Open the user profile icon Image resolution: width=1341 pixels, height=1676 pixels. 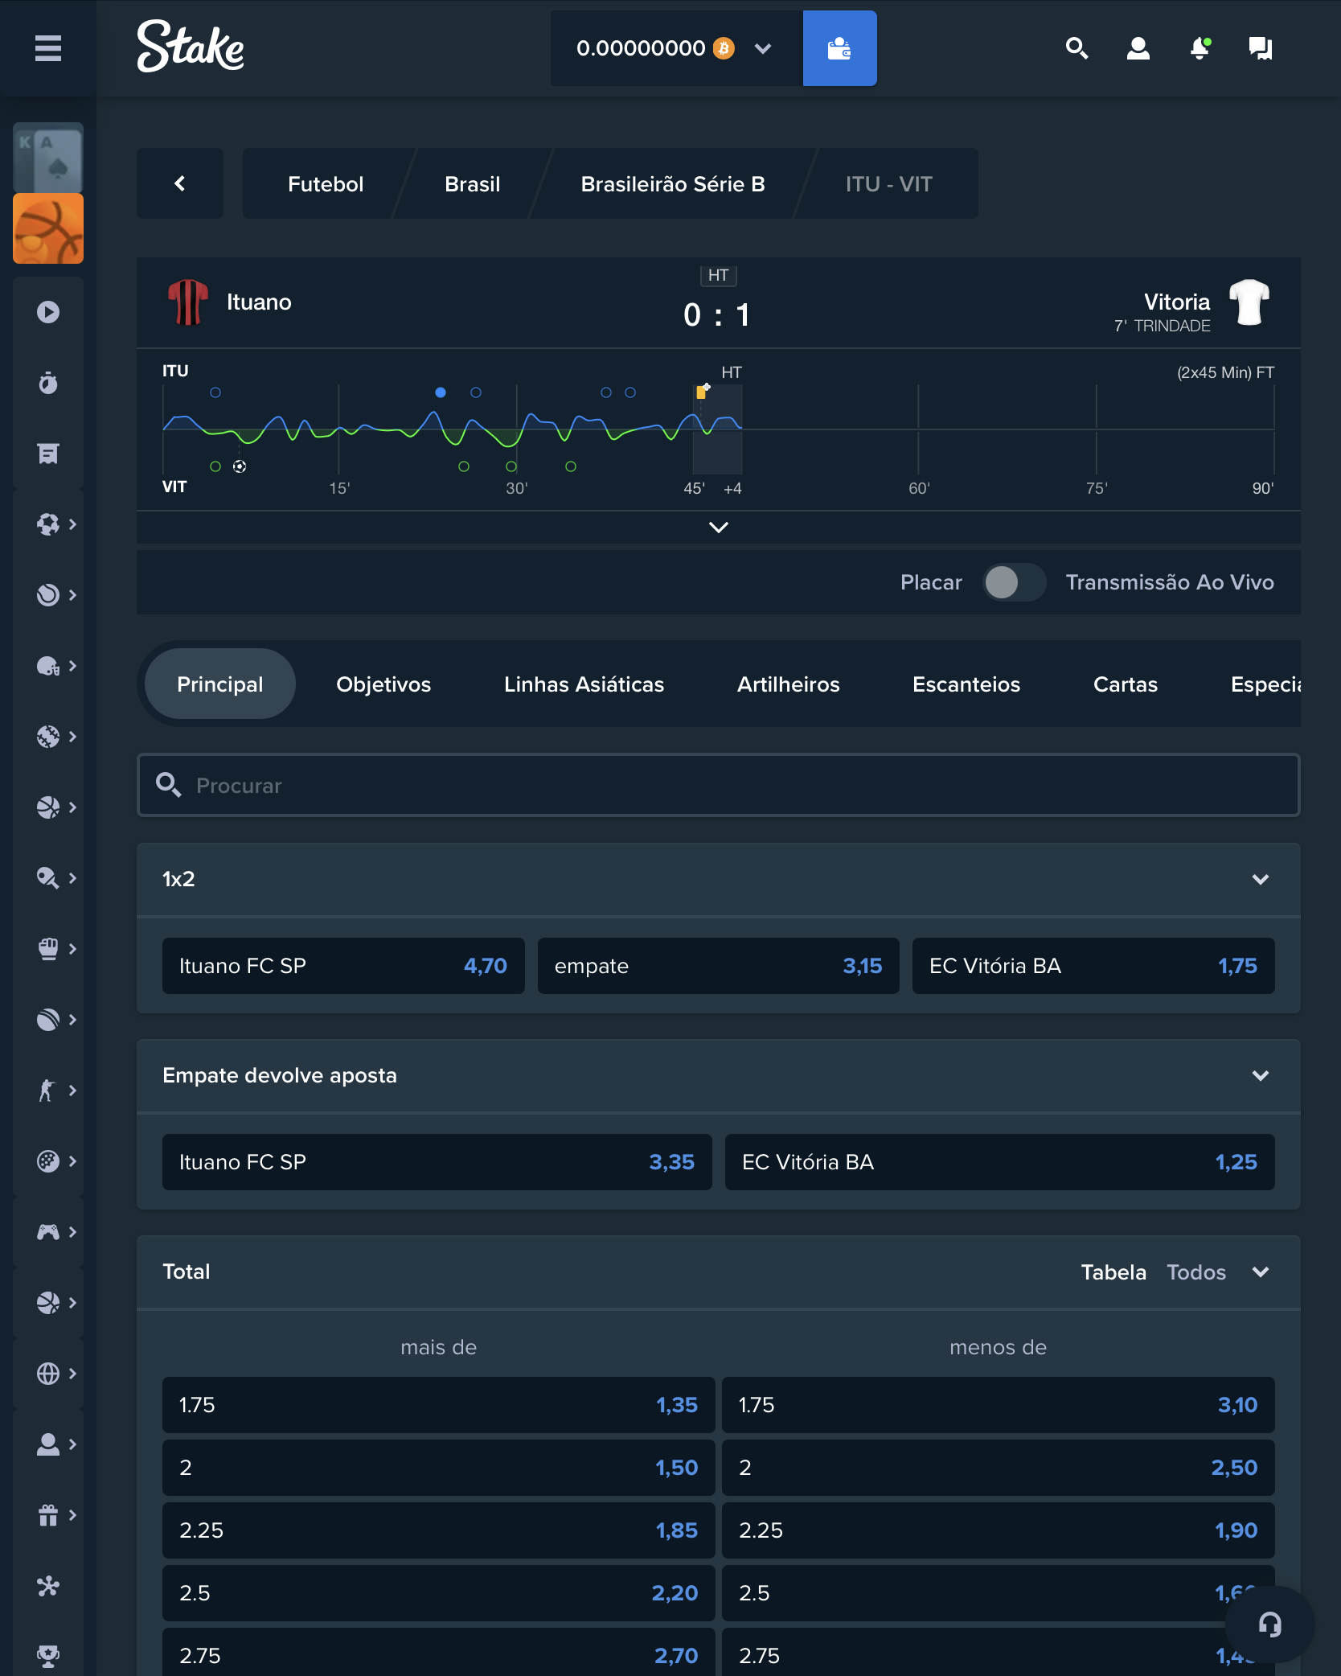[x=1138, y=48]
